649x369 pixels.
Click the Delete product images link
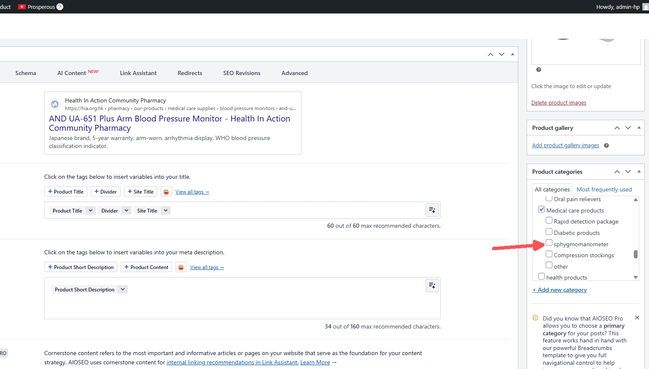[x=558, y=102]
